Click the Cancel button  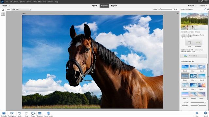coord(205,114)
